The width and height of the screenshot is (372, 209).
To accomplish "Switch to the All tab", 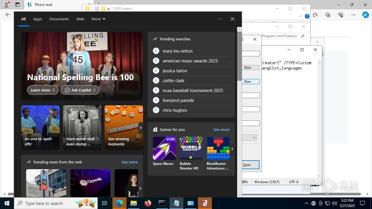I will point(24,19).
